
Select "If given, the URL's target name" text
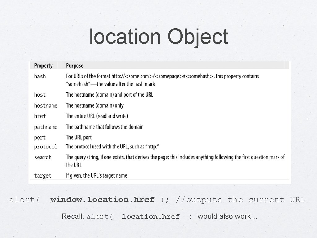click(x=96, y=176)
